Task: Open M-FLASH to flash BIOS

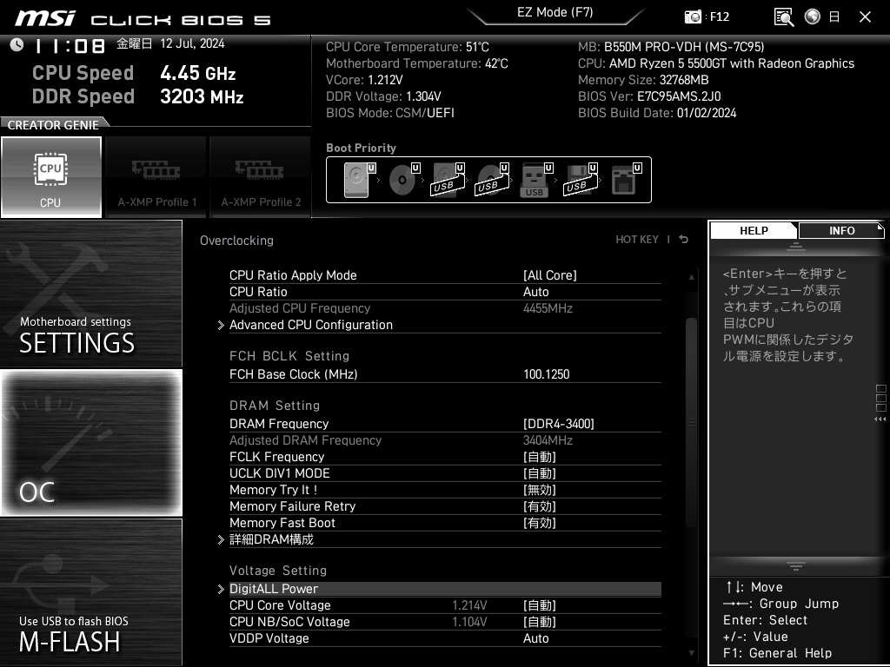Action: point(90,591)
